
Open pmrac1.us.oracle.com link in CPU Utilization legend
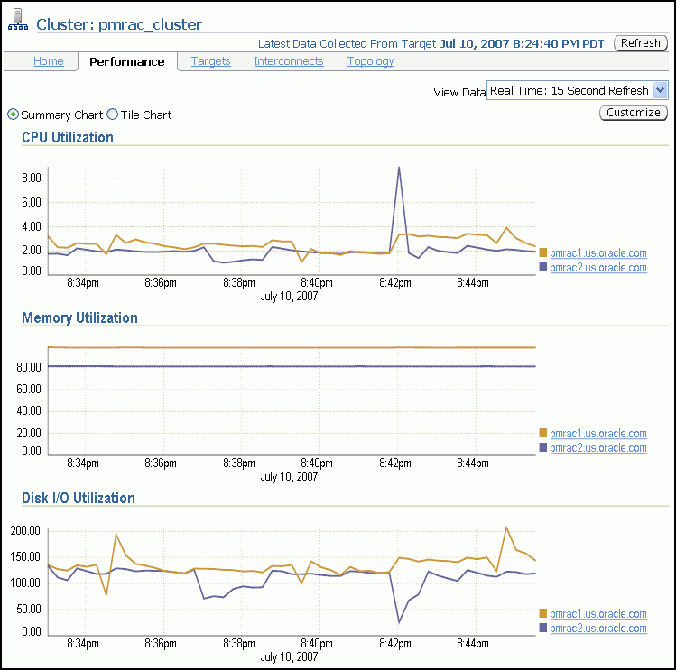(x=597, y=253)
